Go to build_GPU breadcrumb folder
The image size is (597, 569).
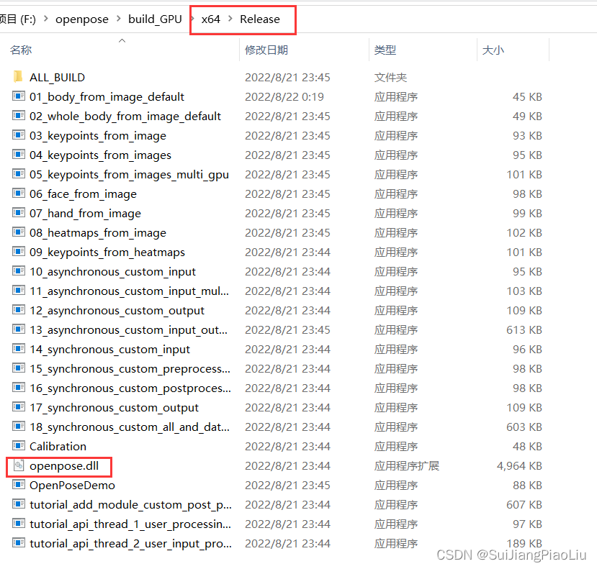(x=155, y=19)
